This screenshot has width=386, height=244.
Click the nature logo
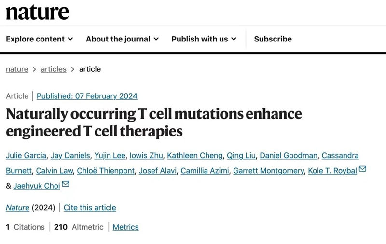[x=37, y=13]
